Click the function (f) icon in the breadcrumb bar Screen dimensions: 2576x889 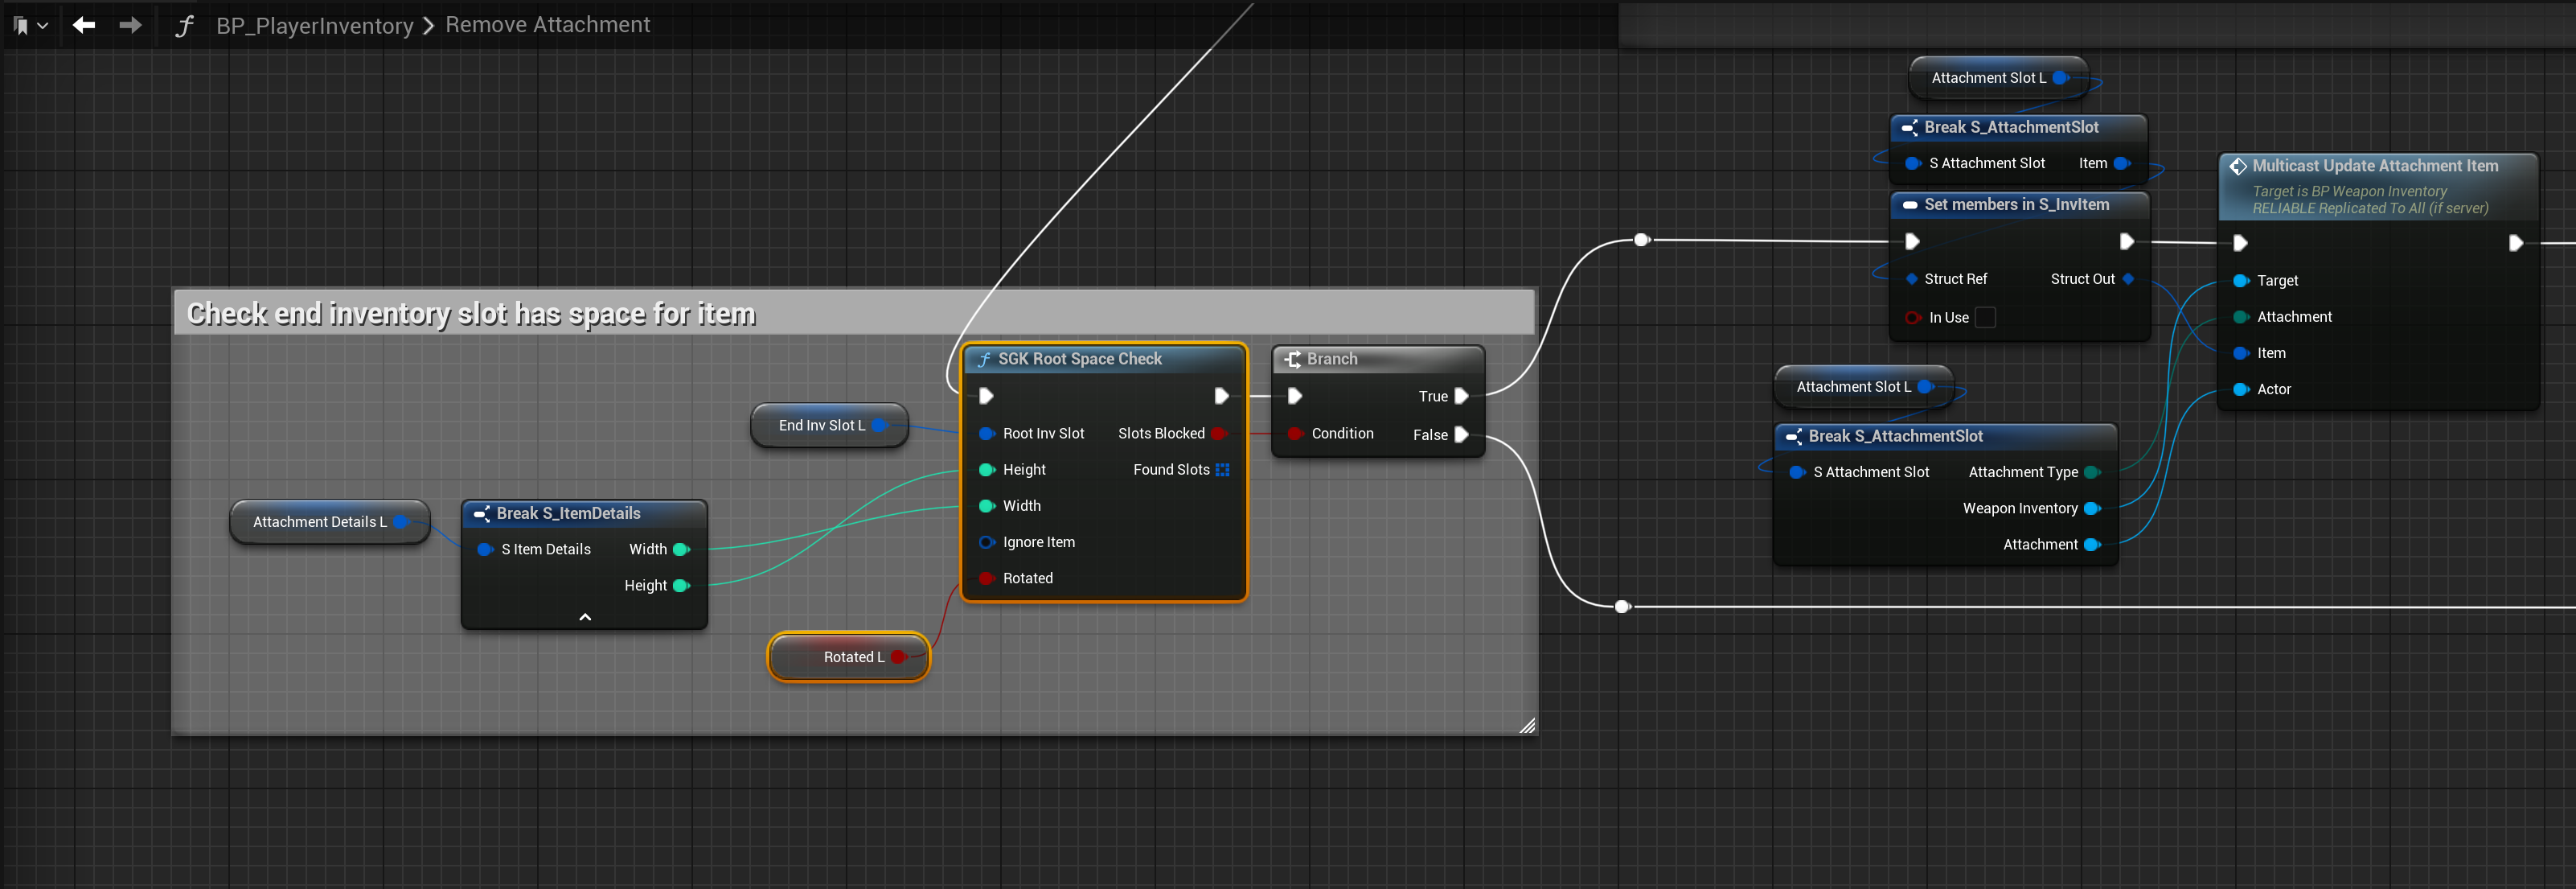(x=185, y=24)
